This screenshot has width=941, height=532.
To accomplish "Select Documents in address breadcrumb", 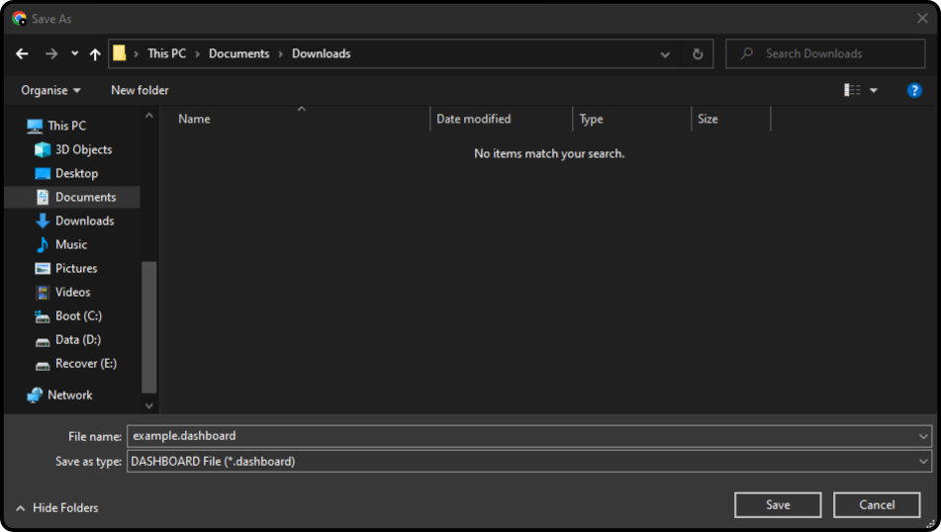I will [238, 53].
